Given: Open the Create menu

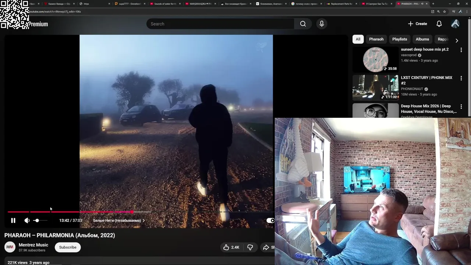Looking at the screenshot, I should [418, 24].
